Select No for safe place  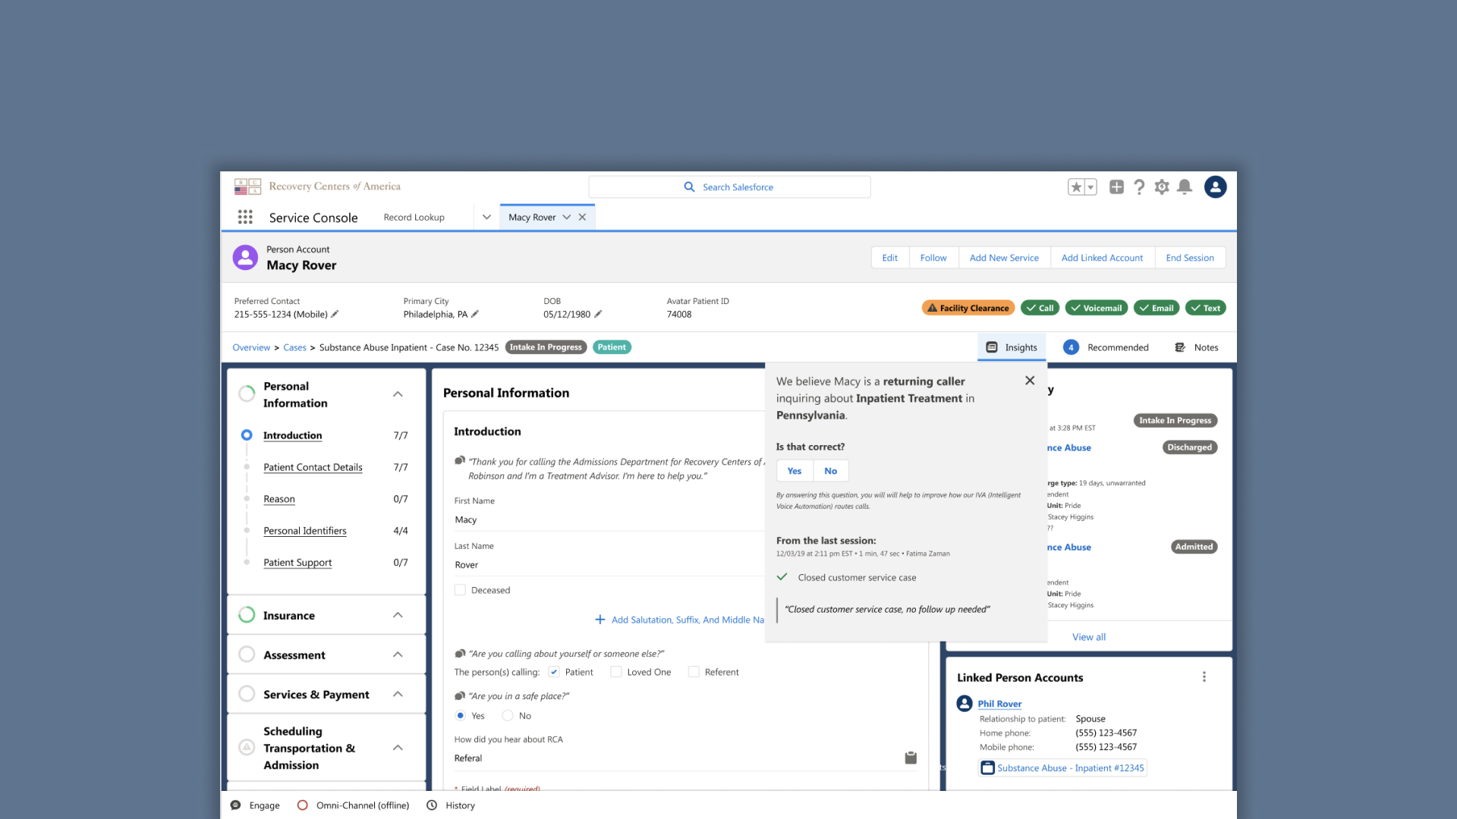[508, 716]
